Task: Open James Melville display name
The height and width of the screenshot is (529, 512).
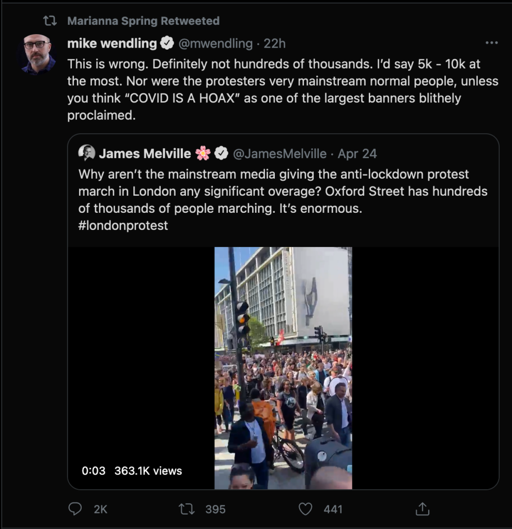Action: 145,153
